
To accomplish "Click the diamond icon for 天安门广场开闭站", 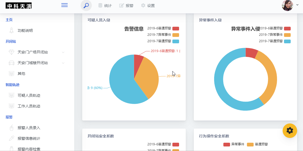I will coord(12,52).
